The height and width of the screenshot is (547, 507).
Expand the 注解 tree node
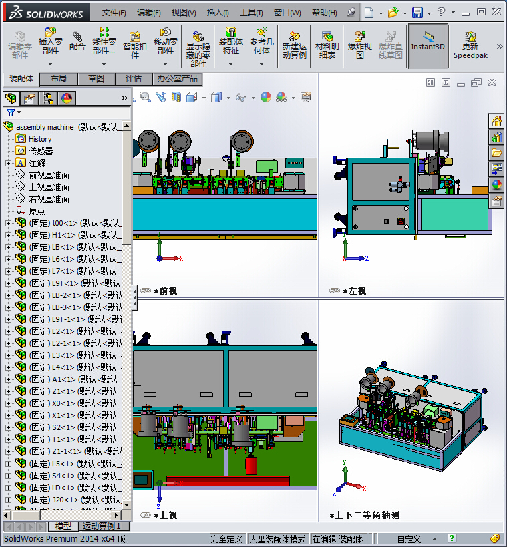(9, 163)
